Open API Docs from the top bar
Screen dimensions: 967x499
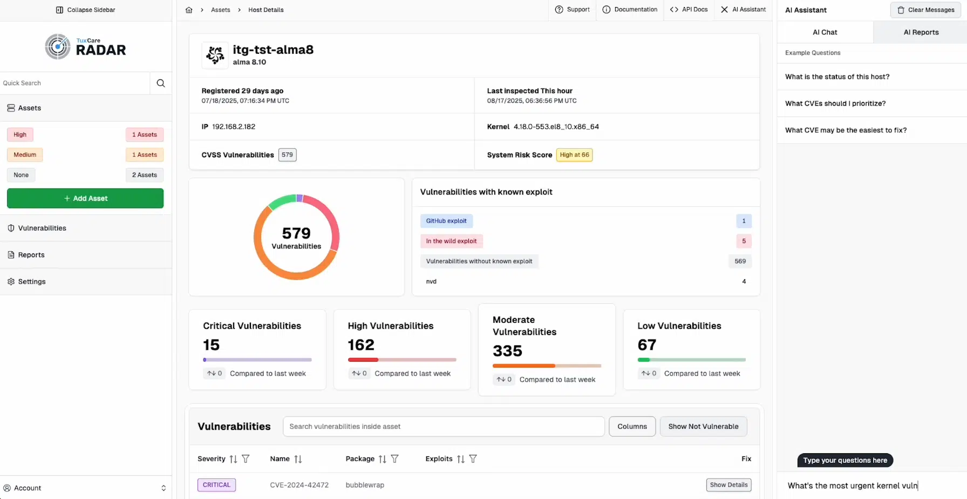[x=689, y=10]
